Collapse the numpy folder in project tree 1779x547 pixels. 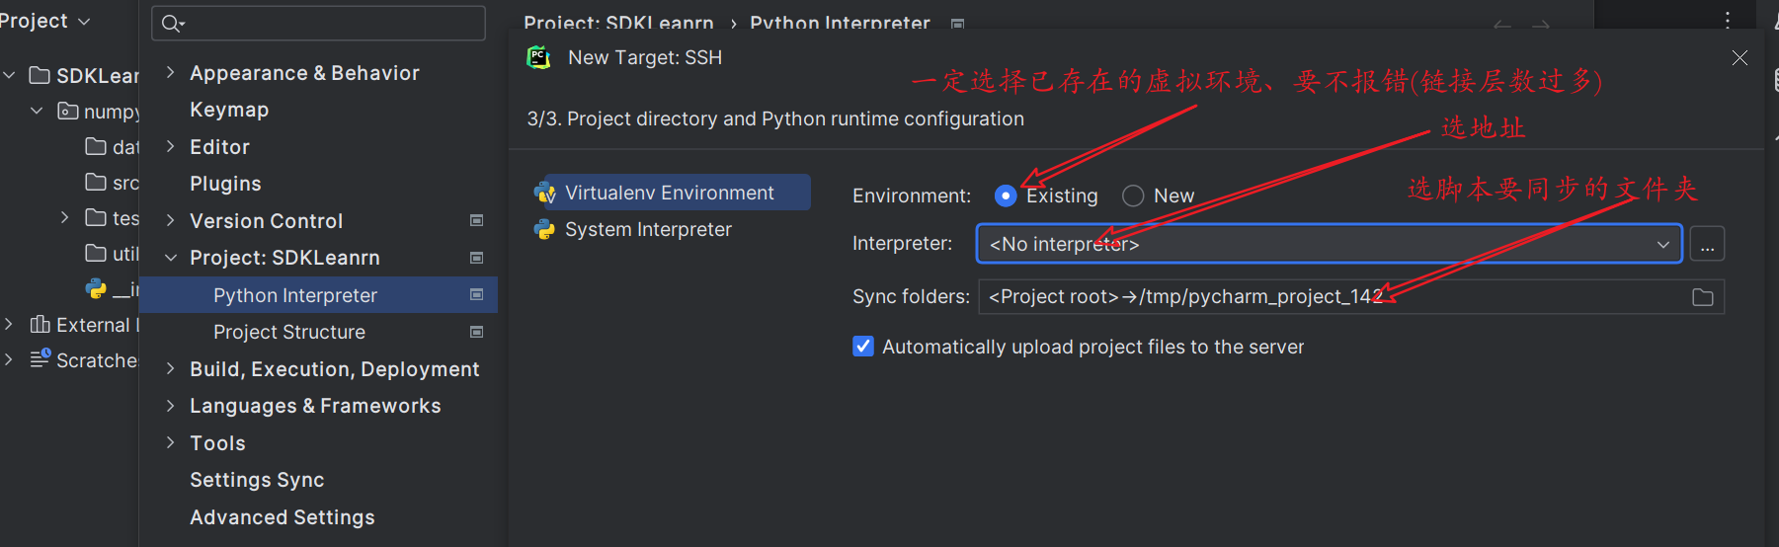pos(37,111)
